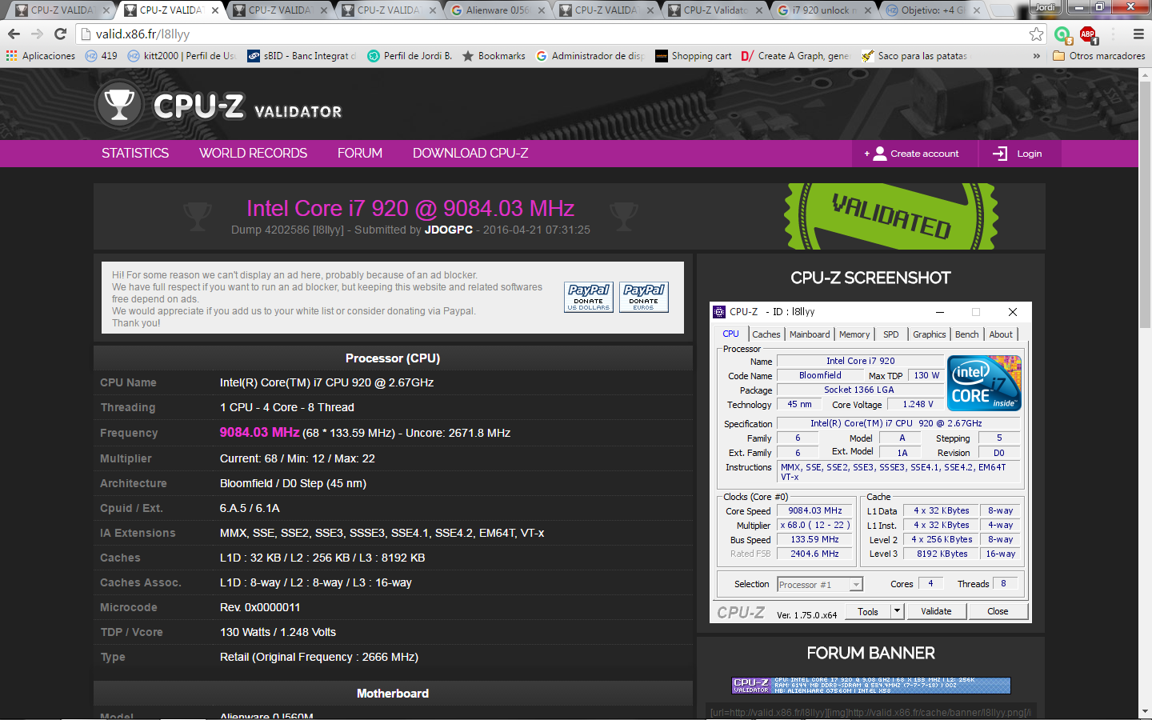This screenshot has width=1152, height=720.
Task: Open the Statistics menu item
Action: [135, 154]
